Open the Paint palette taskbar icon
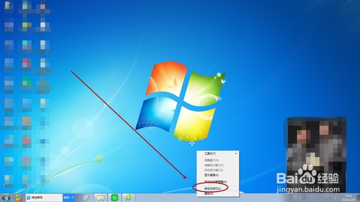Screen dimensions: 360x202 click(x=86, y=198)
